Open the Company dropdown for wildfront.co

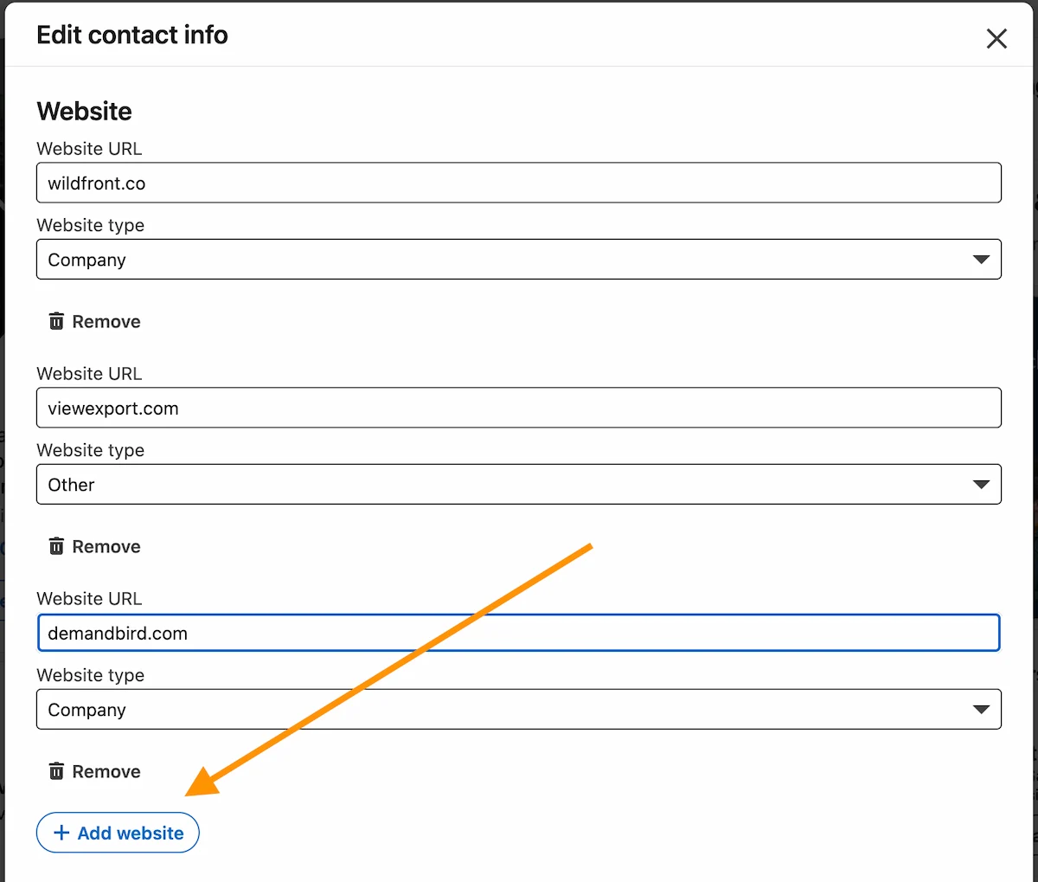tap(519, 259)
